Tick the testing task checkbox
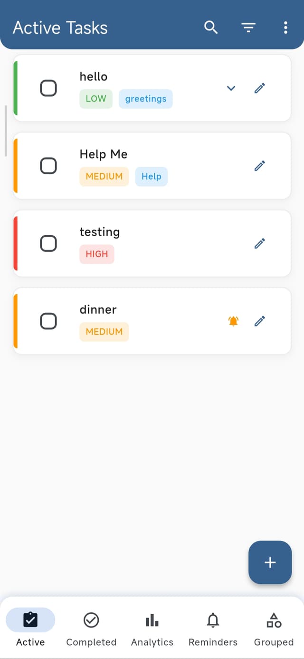This screenshot has height=659, width=304. [x=48, y=243]
